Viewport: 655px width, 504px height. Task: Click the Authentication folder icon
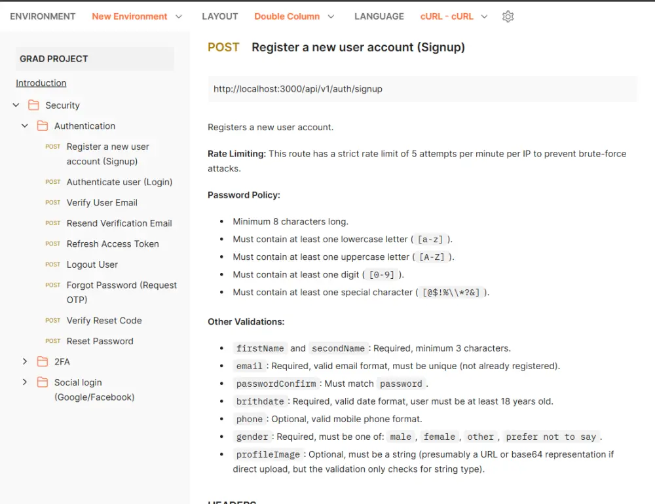click(43, 126)
